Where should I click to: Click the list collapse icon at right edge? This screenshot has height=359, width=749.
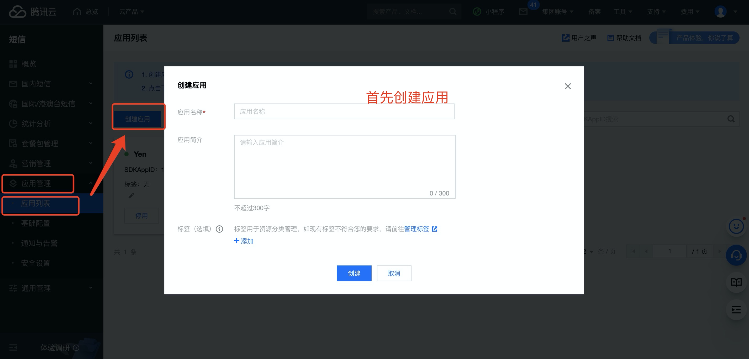[736, 310]
